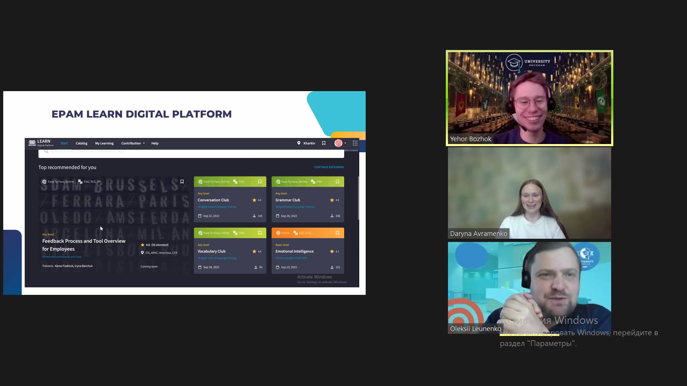Click the EPAM Internal Processes and Tools tag
The height and width of the screenshot is (386, 687).
[62, 257]
